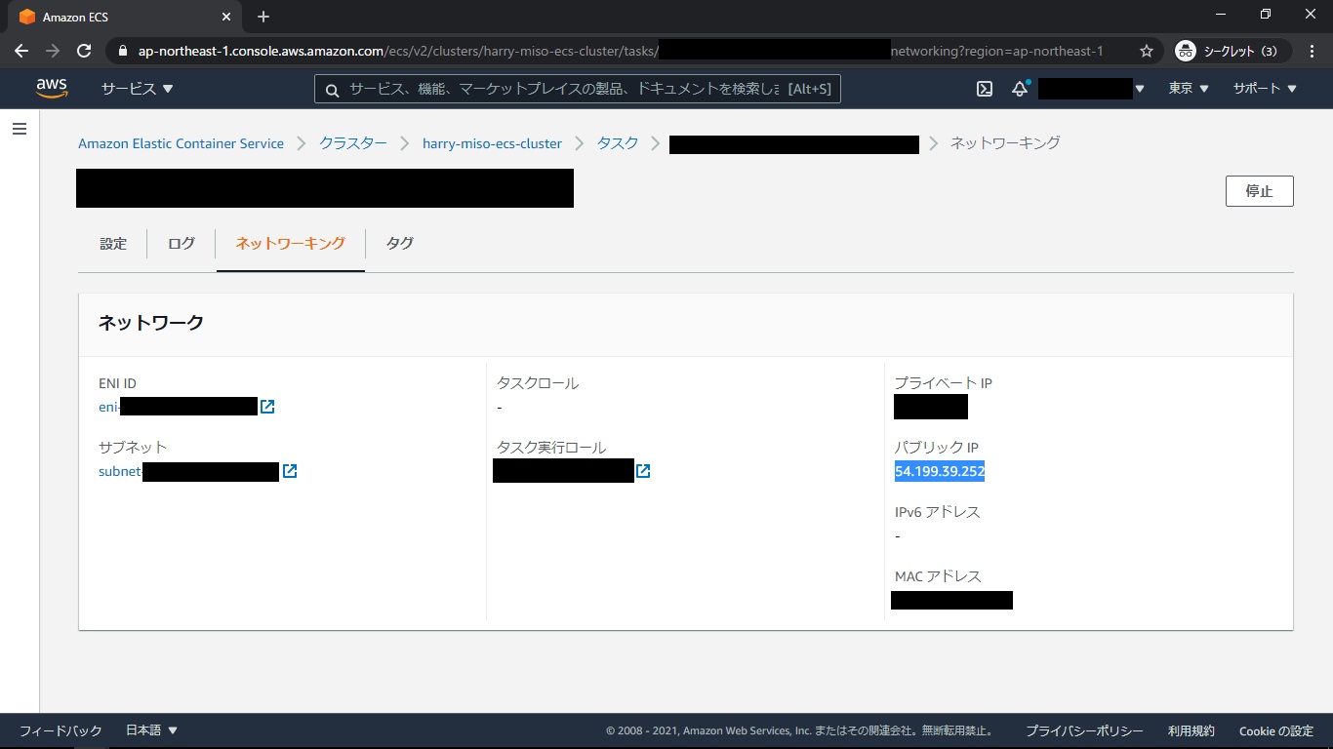Open the notifications bell icon
1333x749 pixels.
1020,89
